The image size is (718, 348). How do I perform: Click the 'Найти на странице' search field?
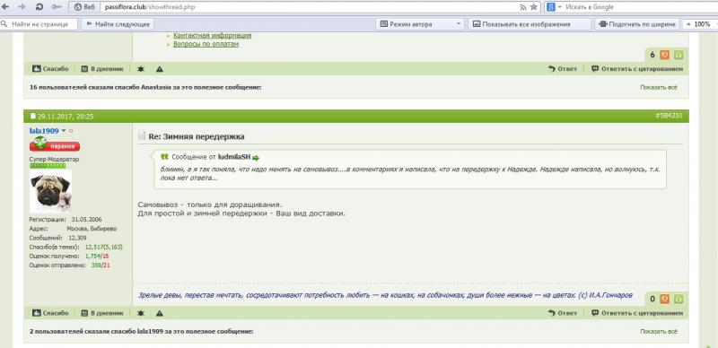click(39, 24)
